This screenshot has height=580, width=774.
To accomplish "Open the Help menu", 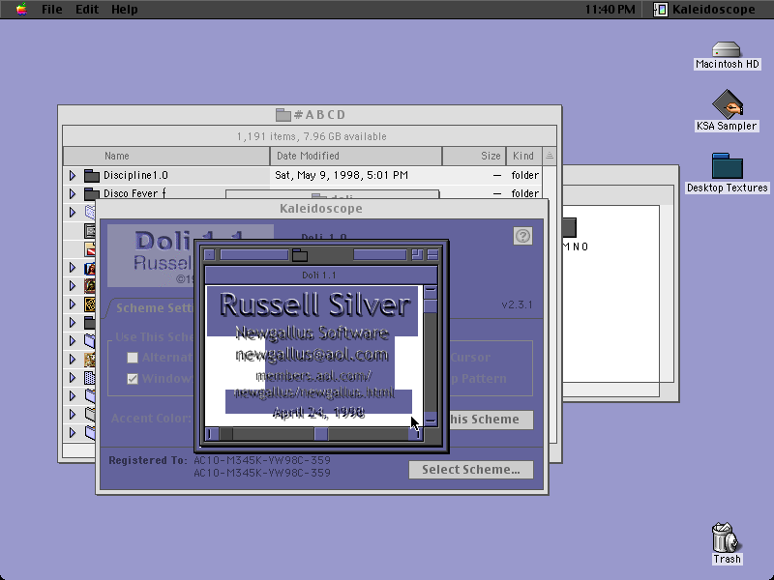I will click(x=125, y=9).
